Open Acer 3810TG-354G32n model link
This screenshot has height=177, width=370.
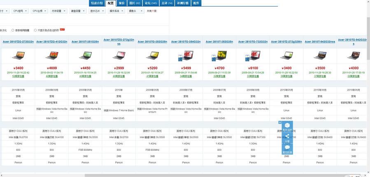click(x=186, y=42)
